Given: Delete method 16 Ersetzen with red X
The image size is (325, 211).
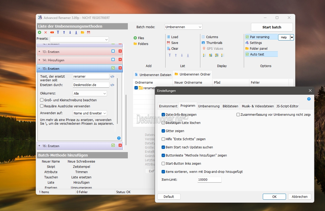Looking at the screenshot, I should 120,145.
